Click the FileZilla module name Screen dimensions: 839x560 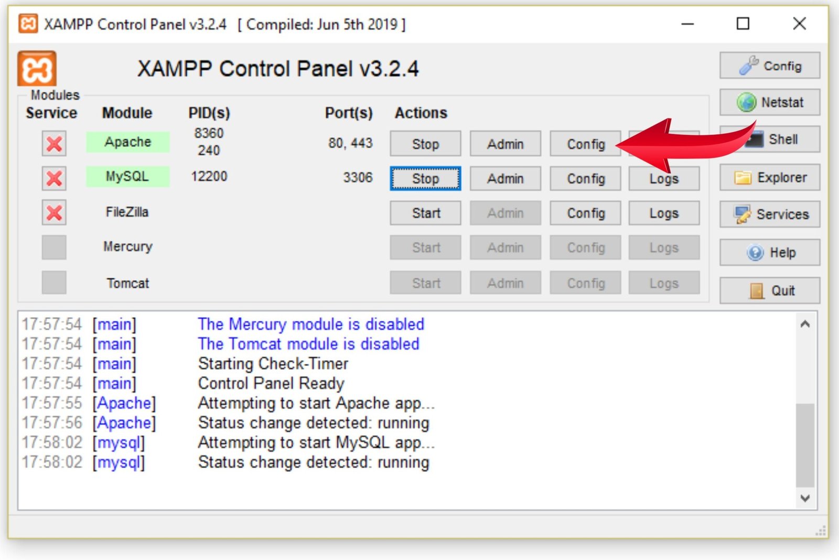(127, 212)
